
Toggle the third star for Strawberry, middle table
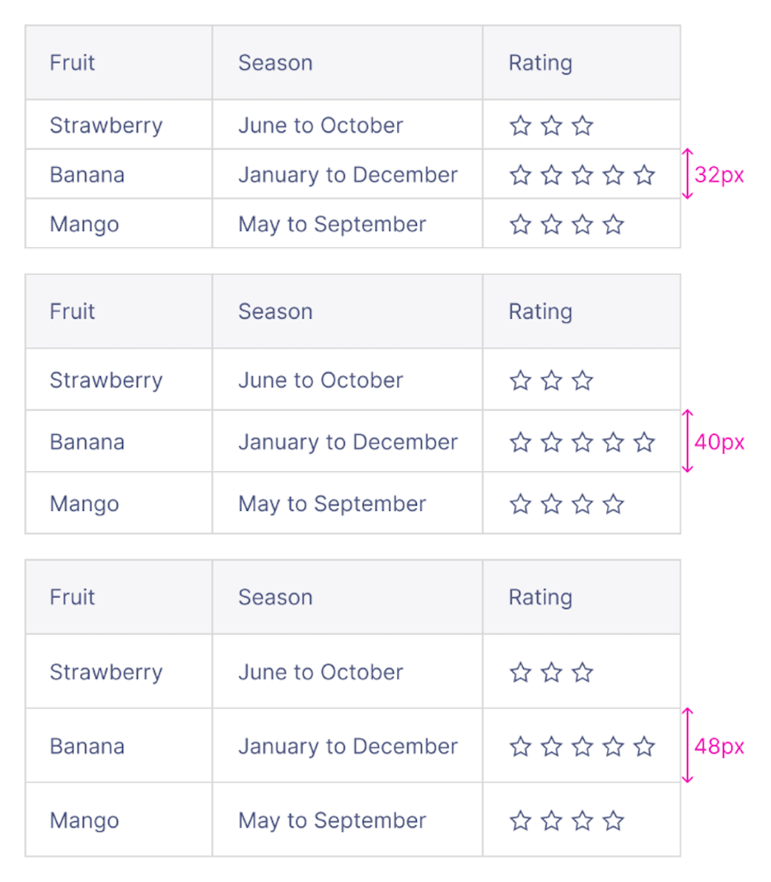point(582,380)
